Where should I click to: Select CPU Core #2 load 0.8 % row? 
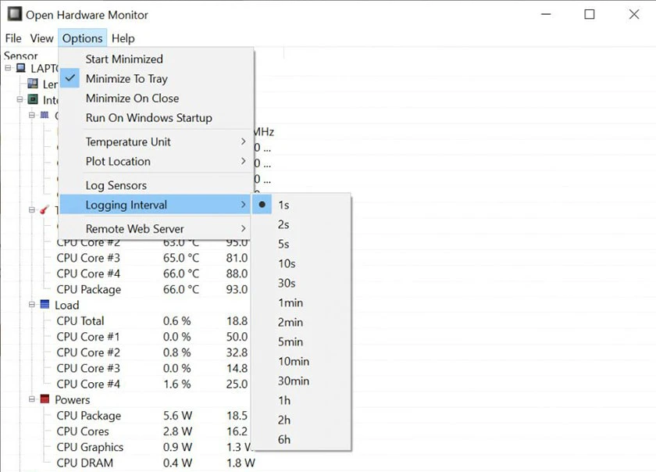pos(152,352)
